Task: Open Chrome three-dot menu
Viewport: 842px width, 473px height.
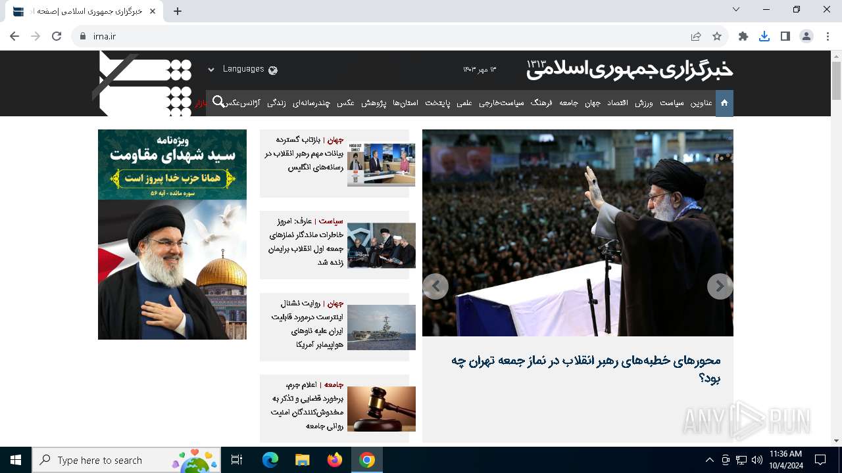Action: [828, 36]
